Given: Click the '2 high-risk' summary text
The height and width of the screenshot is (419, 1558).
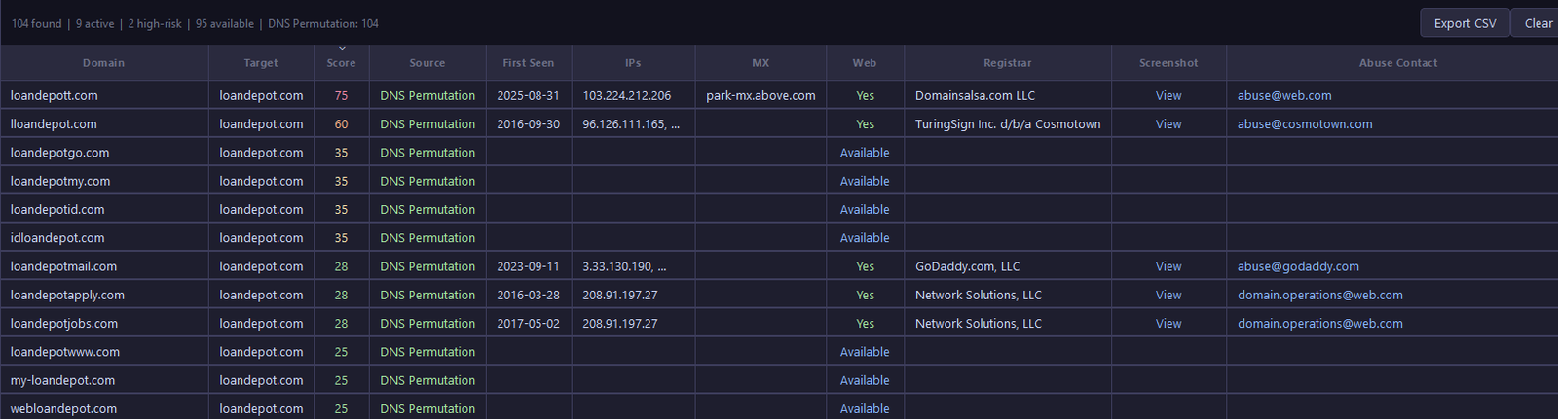Looking at the screenshot, I should [155, 23].
